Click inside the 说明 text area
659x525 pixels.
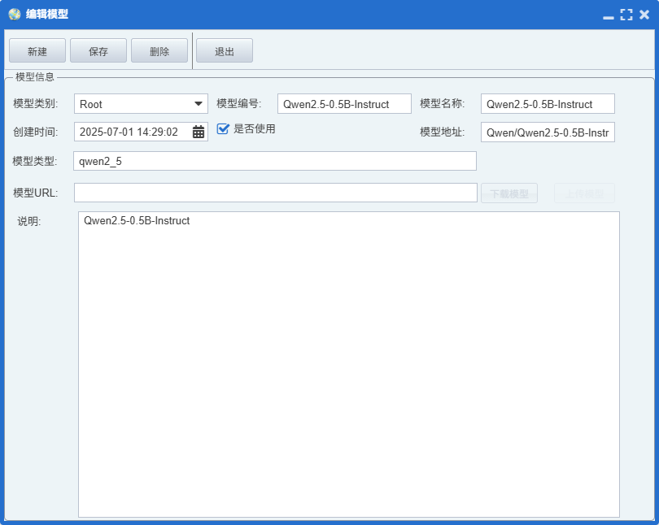[x=349, y=364]
